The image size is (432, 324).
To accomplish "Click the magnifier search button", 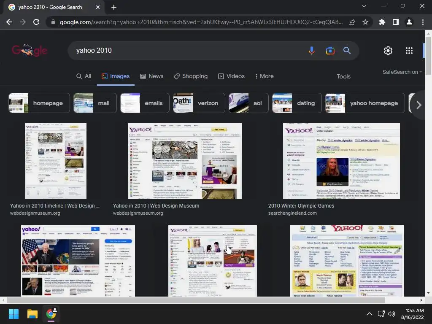I will coord(347,51).
